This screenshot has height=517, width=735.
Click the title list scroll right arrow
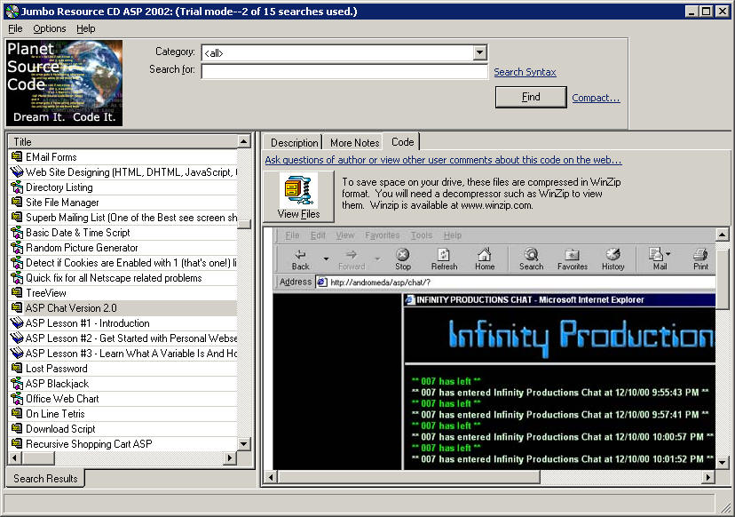(x=230, y=457)
